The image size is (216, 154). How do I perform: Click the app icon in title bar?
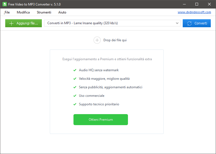(x=5, y=4)
